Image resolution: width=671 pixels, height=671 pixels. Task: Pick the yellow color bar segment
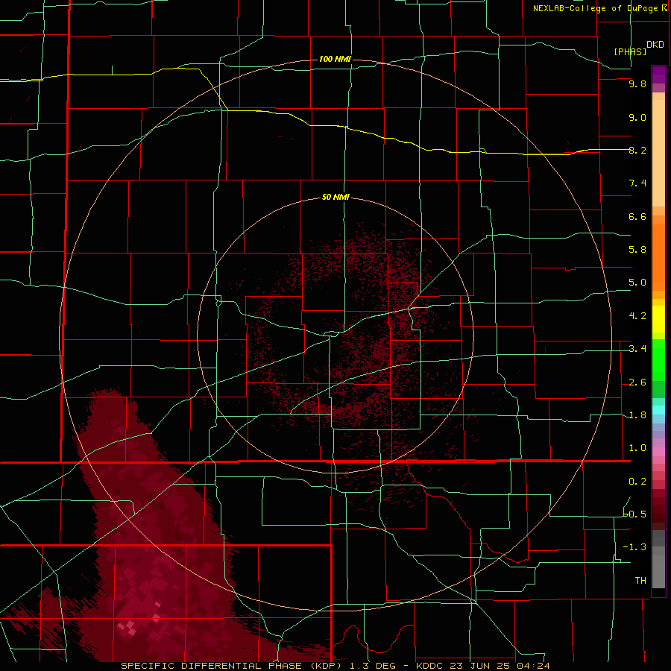click(x=658, y=319)
